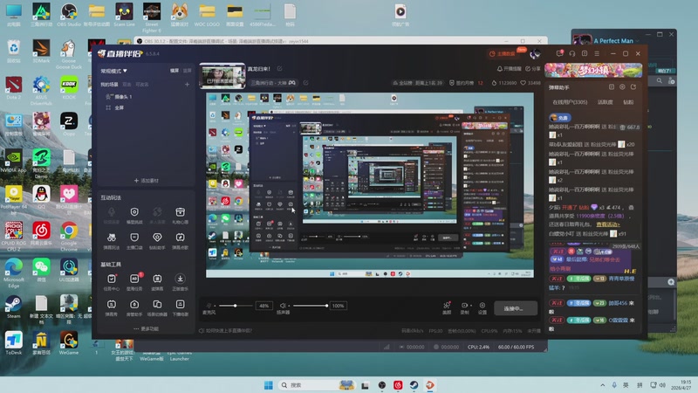Open the headset customer service icon
The width and height of the screenshot is (698, 393).
click(572, 53)
